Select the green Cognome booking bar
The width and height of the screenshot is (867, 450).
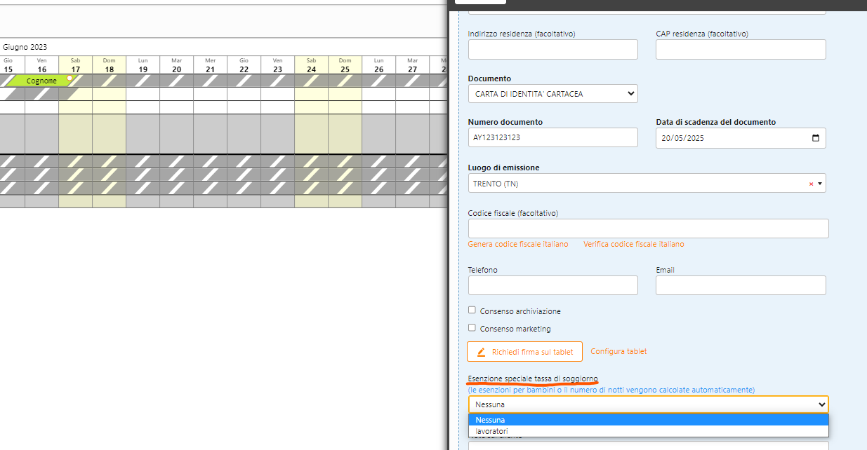pos(41,81)
